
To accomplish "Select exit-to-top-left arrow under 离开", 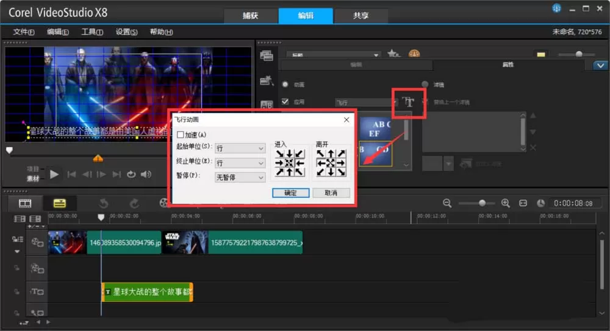I will coord(321,154).
